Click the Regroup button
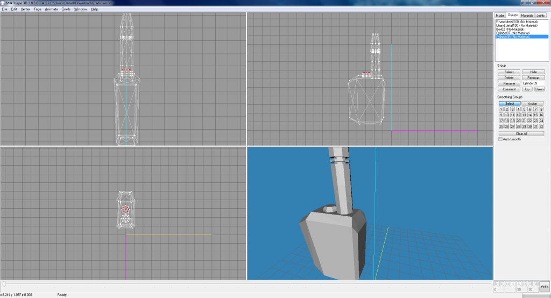Image resolution: width=551 pixels, height=298 pixels. [x=533, y=77]
